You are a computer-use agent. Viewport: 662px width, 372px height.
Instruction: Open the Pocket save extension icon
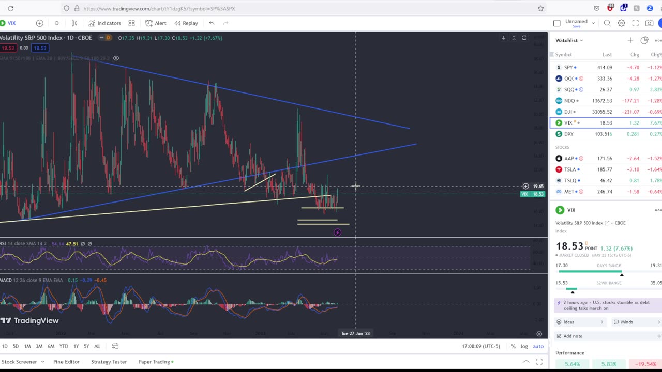596,8
